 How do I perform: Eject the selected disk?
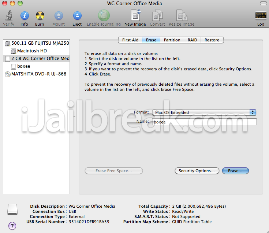click(x=77, y=16)
